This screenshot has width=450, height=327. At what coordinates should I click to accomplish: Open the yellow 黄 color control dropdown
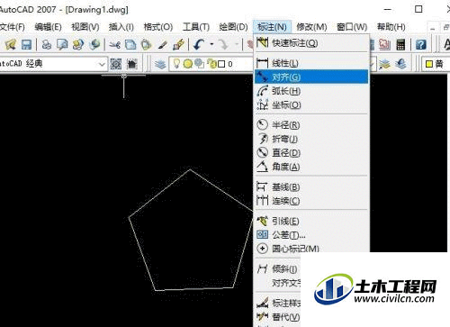pos(436,64)
